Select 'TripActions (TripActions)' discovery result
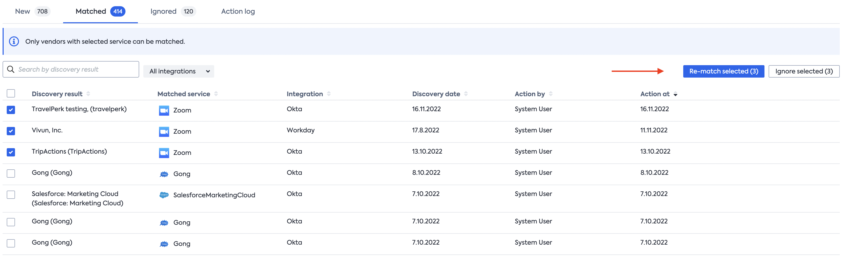 click(69, 152)
